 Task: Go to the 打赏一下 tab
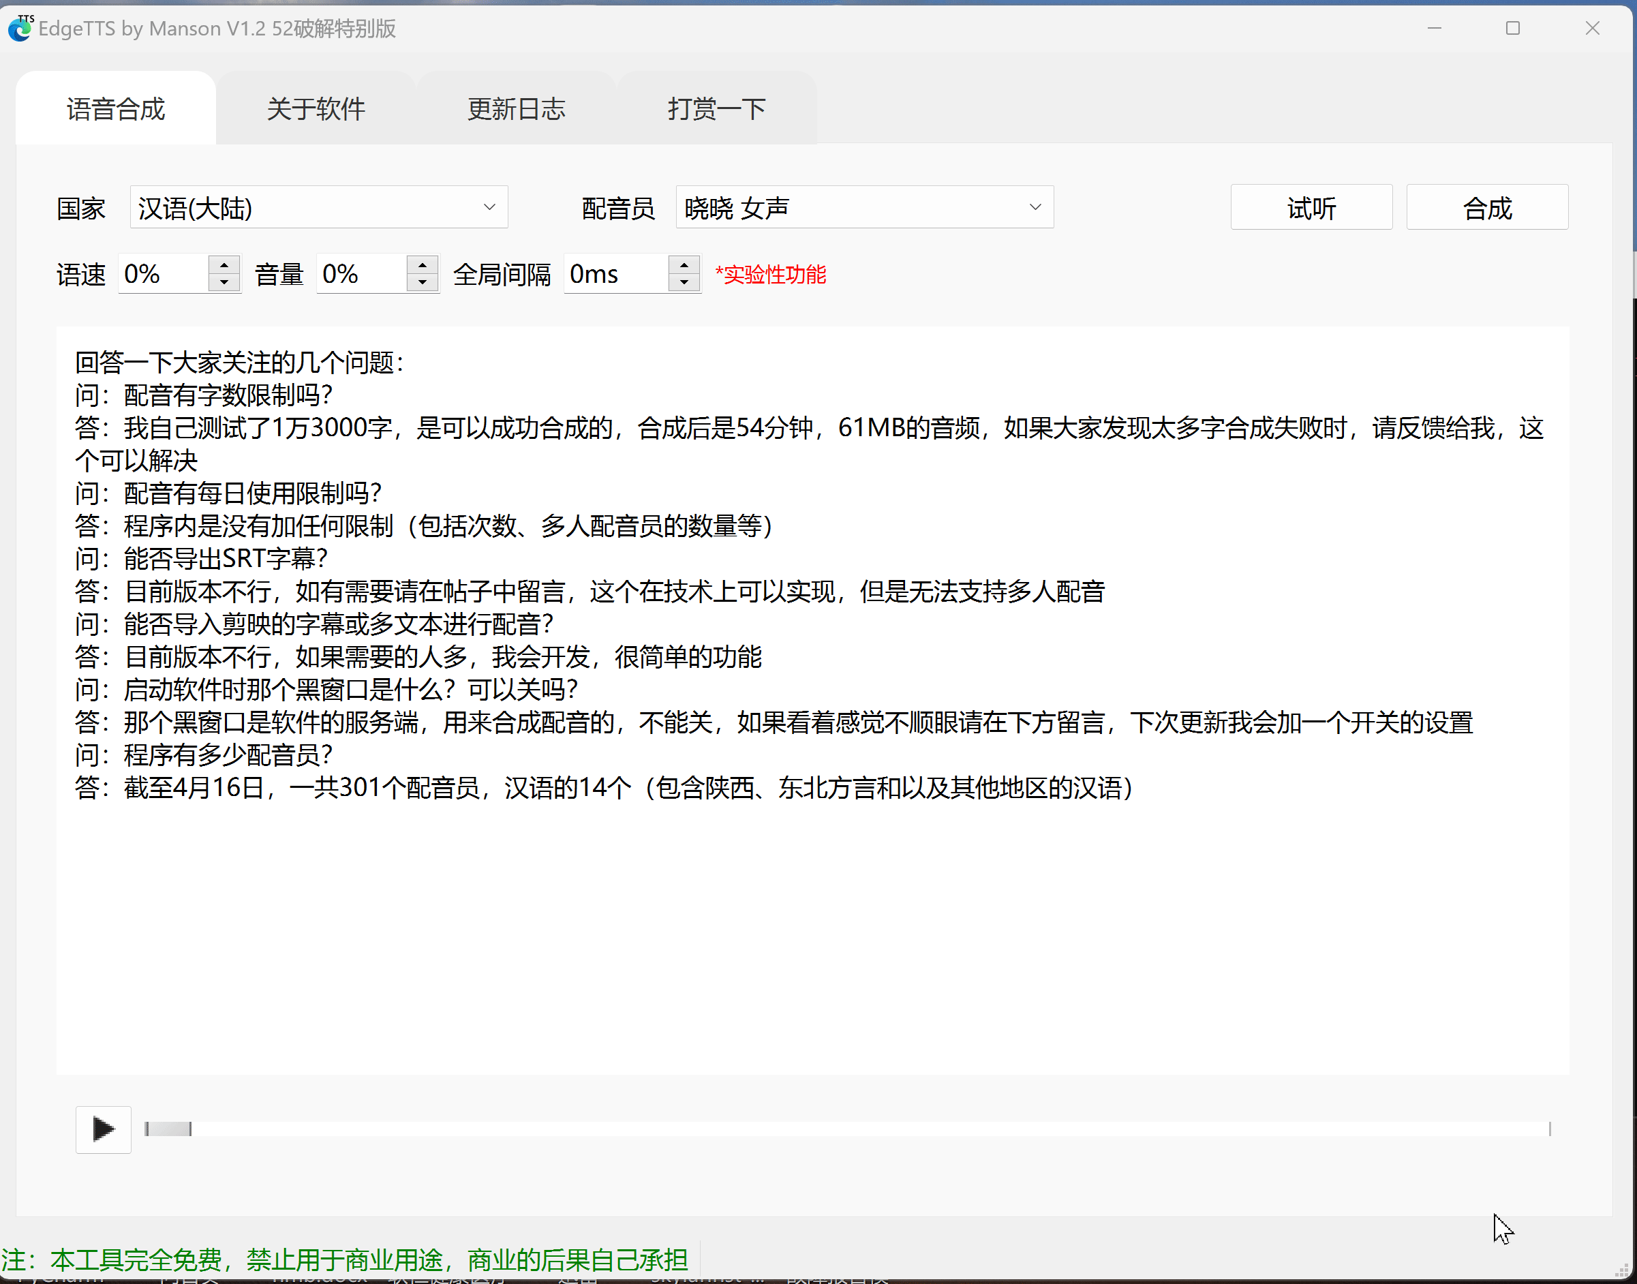tap(716, 109)
